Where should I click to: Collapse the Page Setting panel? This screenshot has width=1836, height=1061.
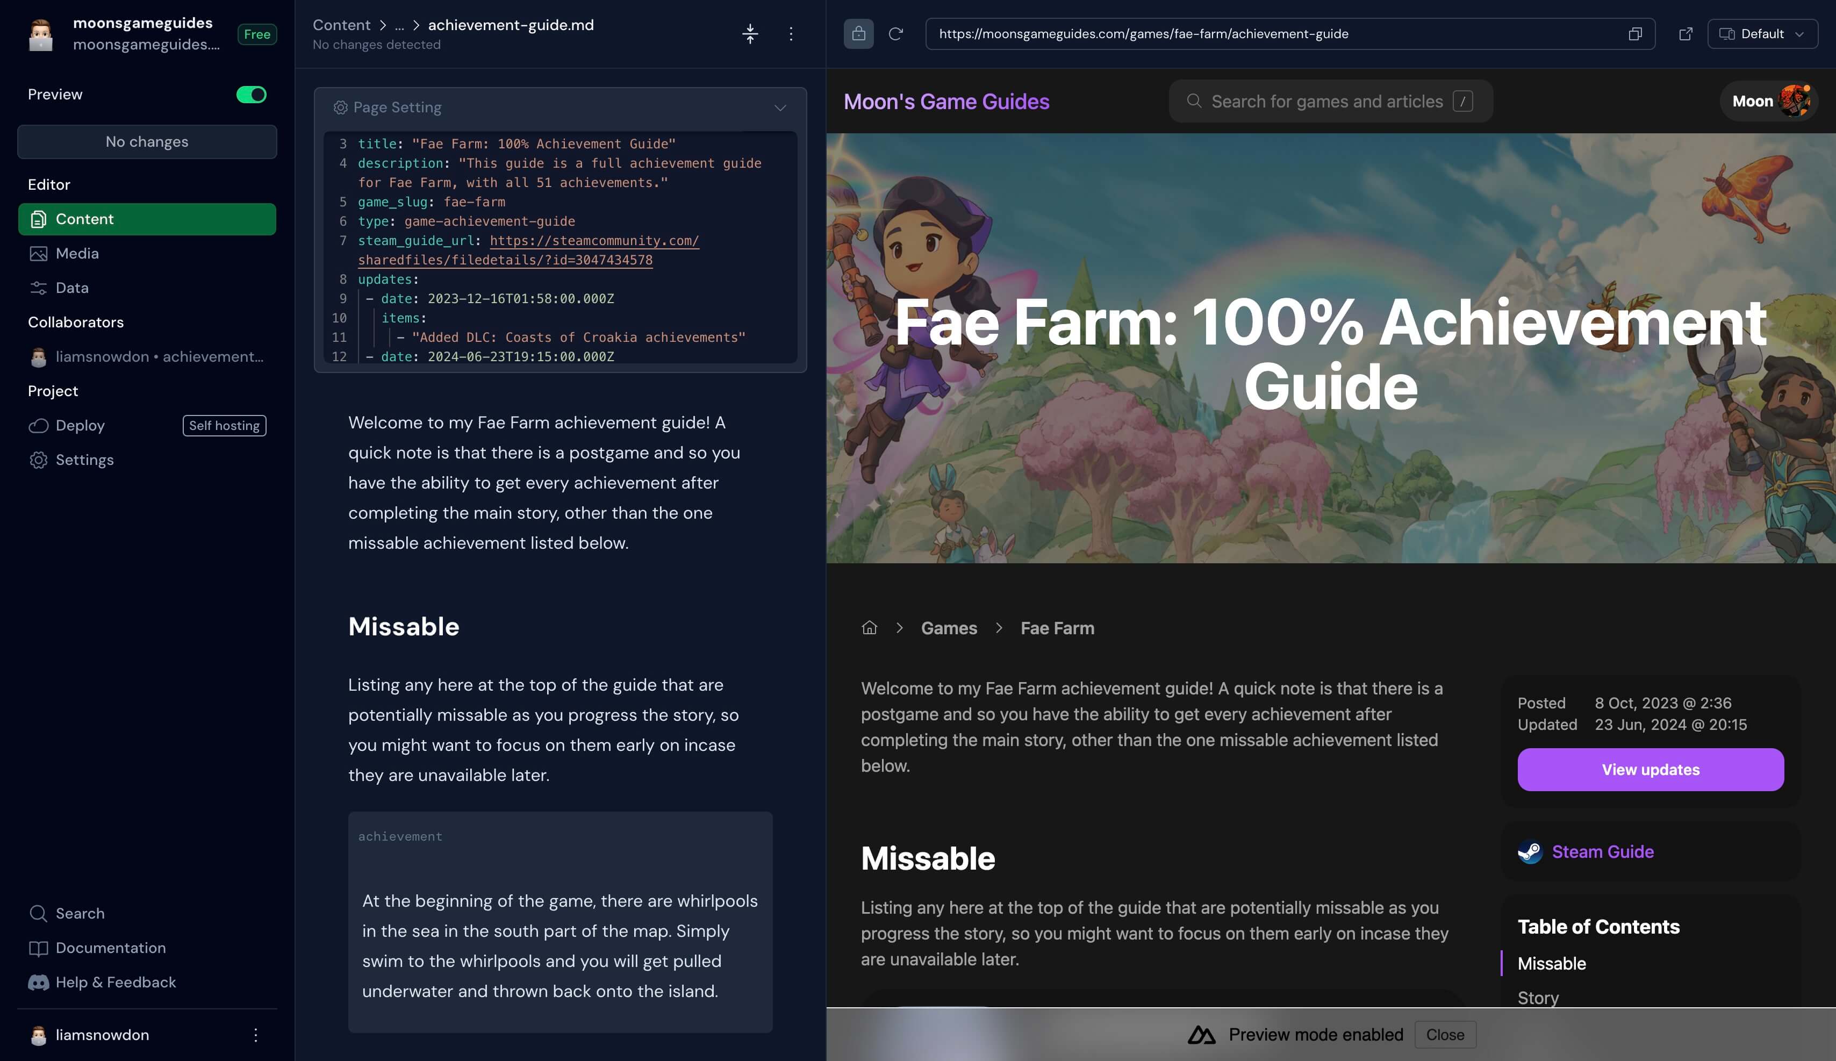click(x=780, y=108)
